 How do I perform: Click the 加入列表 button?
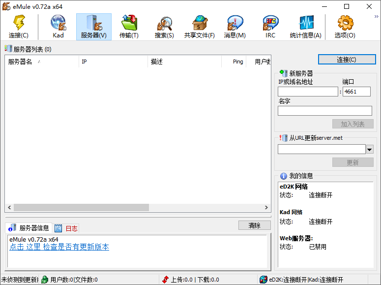click(353, 124)
